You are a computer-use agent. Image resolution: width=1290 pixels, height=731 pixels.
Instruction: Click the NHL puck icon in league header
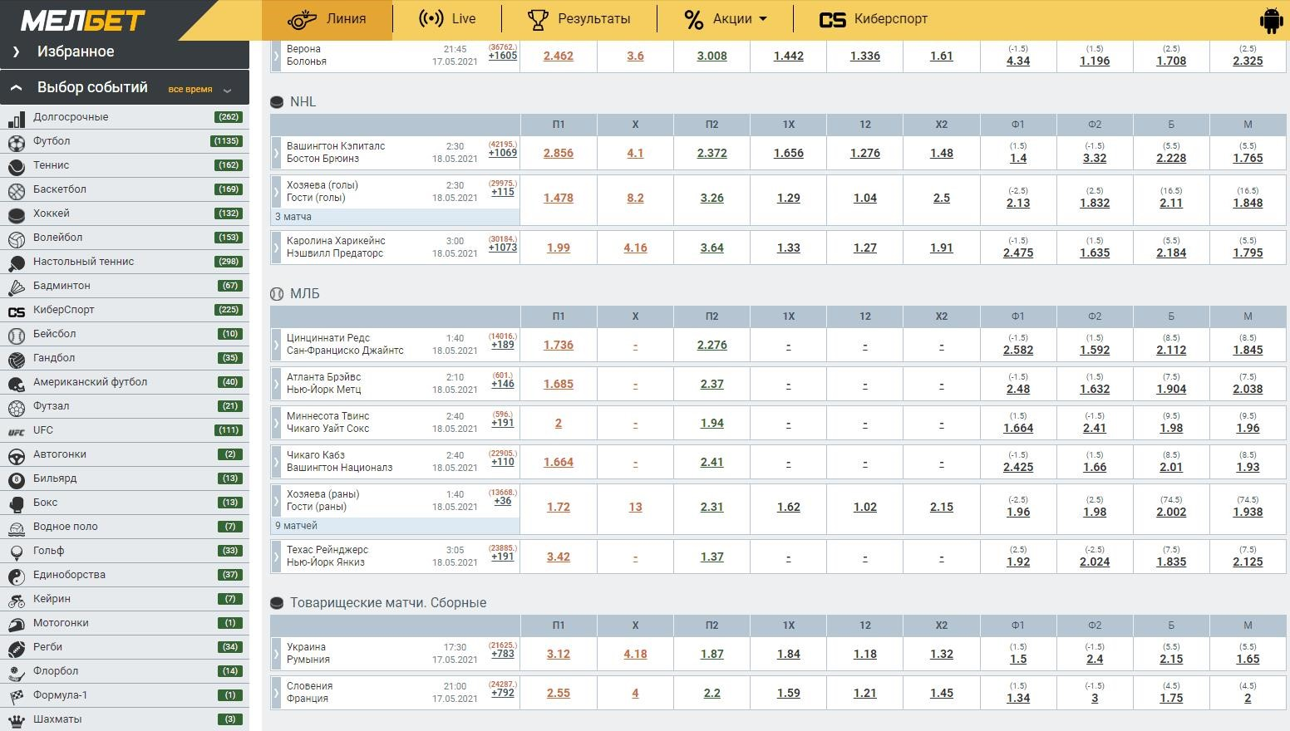point(277,102)
